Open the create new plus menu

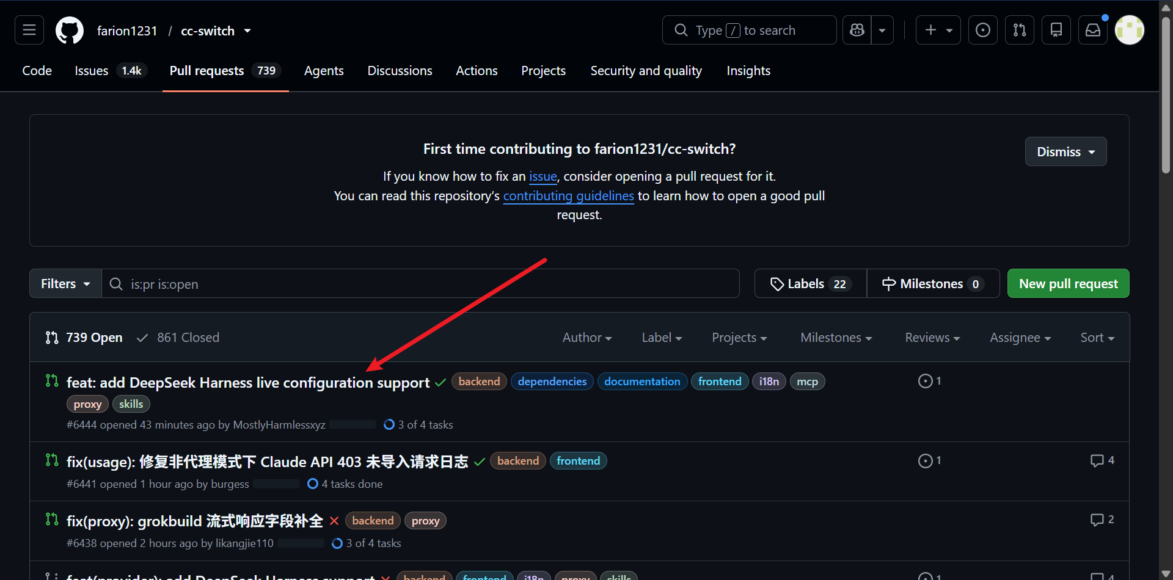tap(938, 30)
